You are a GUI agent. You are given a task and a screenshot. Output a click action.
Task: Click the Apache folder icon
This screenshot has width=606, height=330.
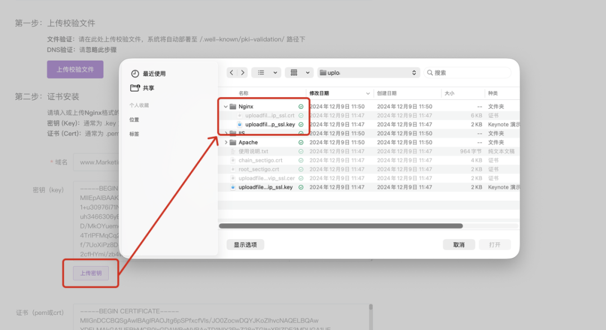pyautogui.click(x=233, y=142)
